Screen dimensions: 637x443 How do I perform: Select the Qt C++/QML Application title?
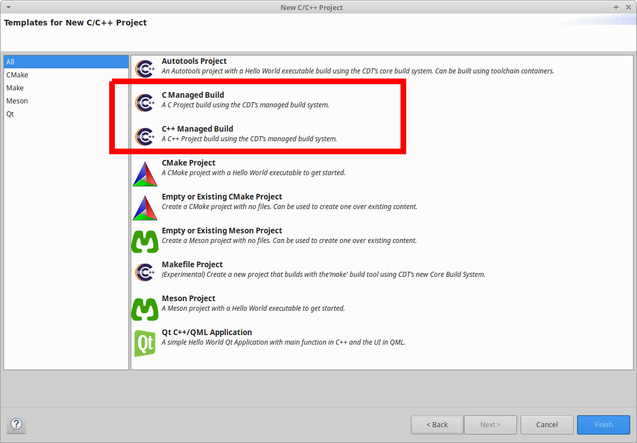pos(207,332)
